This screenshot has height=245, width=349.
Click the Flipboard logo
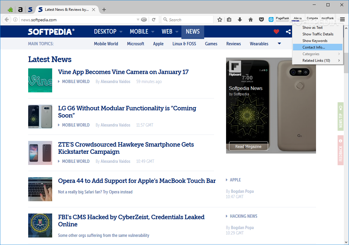coord(235,68)
